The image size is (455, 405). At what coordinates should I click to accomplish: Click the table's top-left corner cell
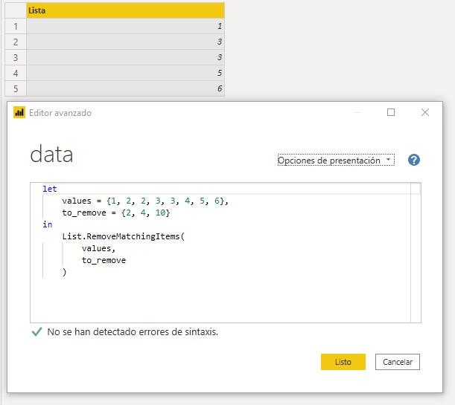(15, 10)
